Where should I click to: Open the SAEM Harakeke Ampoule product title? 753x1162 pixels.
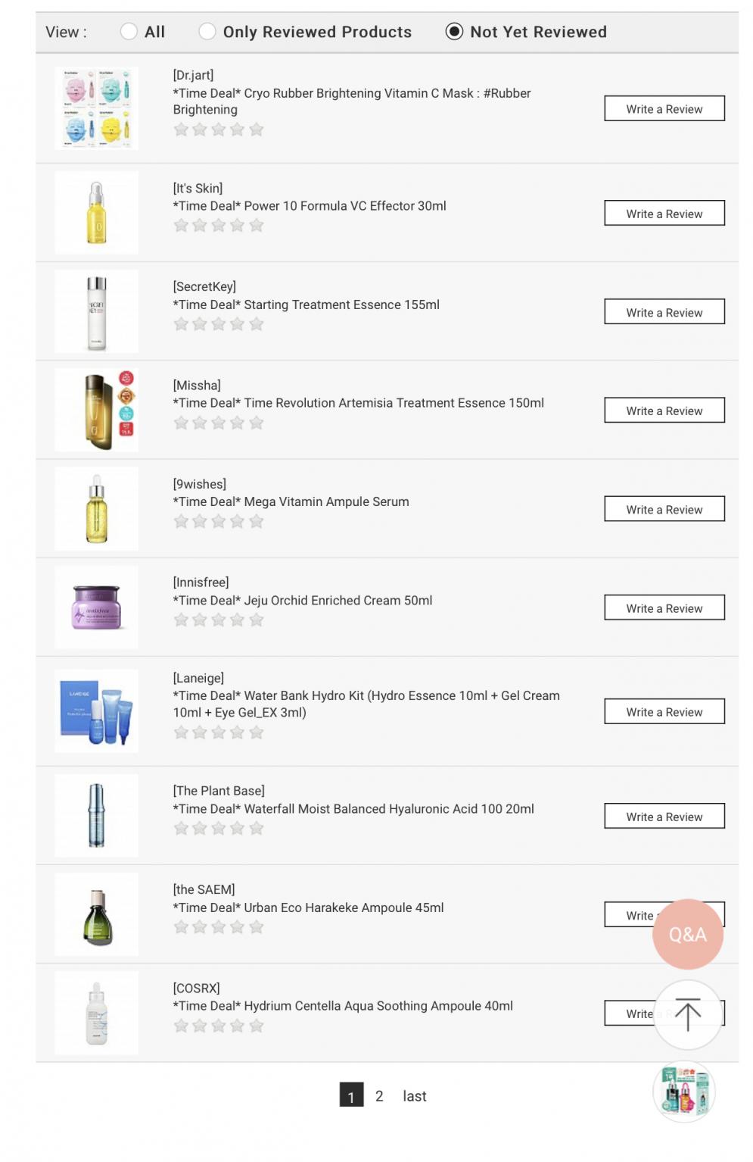(308, 907)
